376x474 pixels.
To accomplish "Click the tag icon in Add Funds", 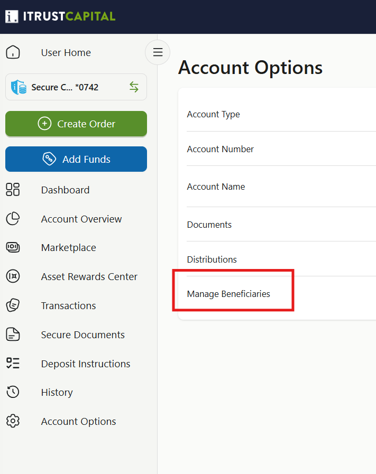I will click(49, 159).
